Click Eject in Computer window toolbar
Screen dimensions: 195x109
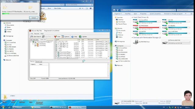(135, 14)
